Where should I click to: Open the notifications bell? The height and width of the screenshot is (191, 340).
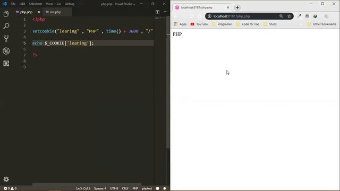click(x=165, y=188)
